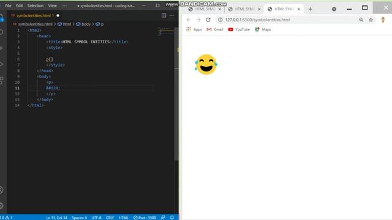Open the File menu in VS Code

[8, 5]
